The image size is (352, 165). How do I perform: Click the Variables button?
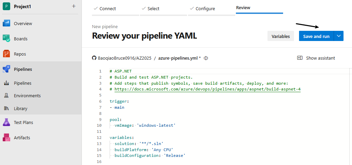[281, 36]
